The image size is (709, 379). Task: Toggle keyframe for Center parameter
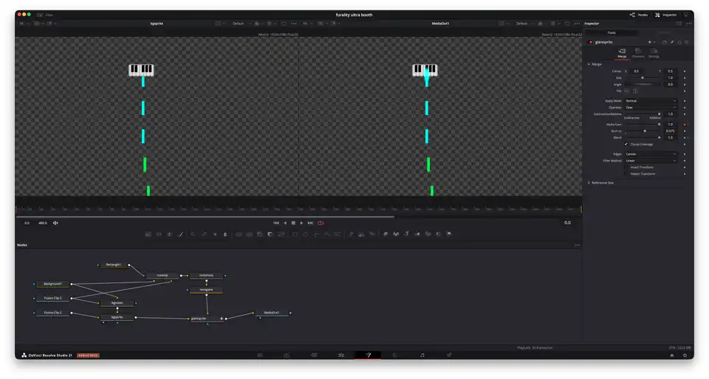pos(685,72)
